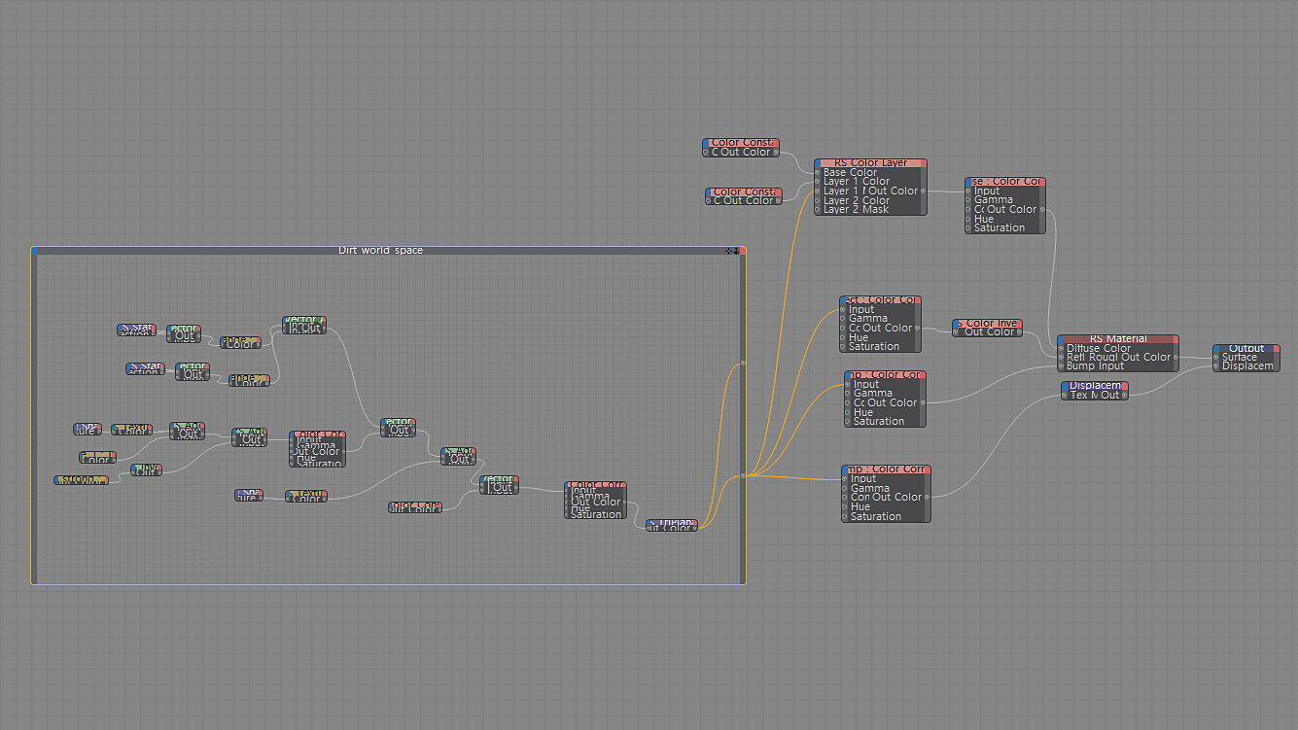Select the Vector Add node at top of group
Image resolution: width=1298 pixels, height=730 pixels.
(x=304, y=325)
